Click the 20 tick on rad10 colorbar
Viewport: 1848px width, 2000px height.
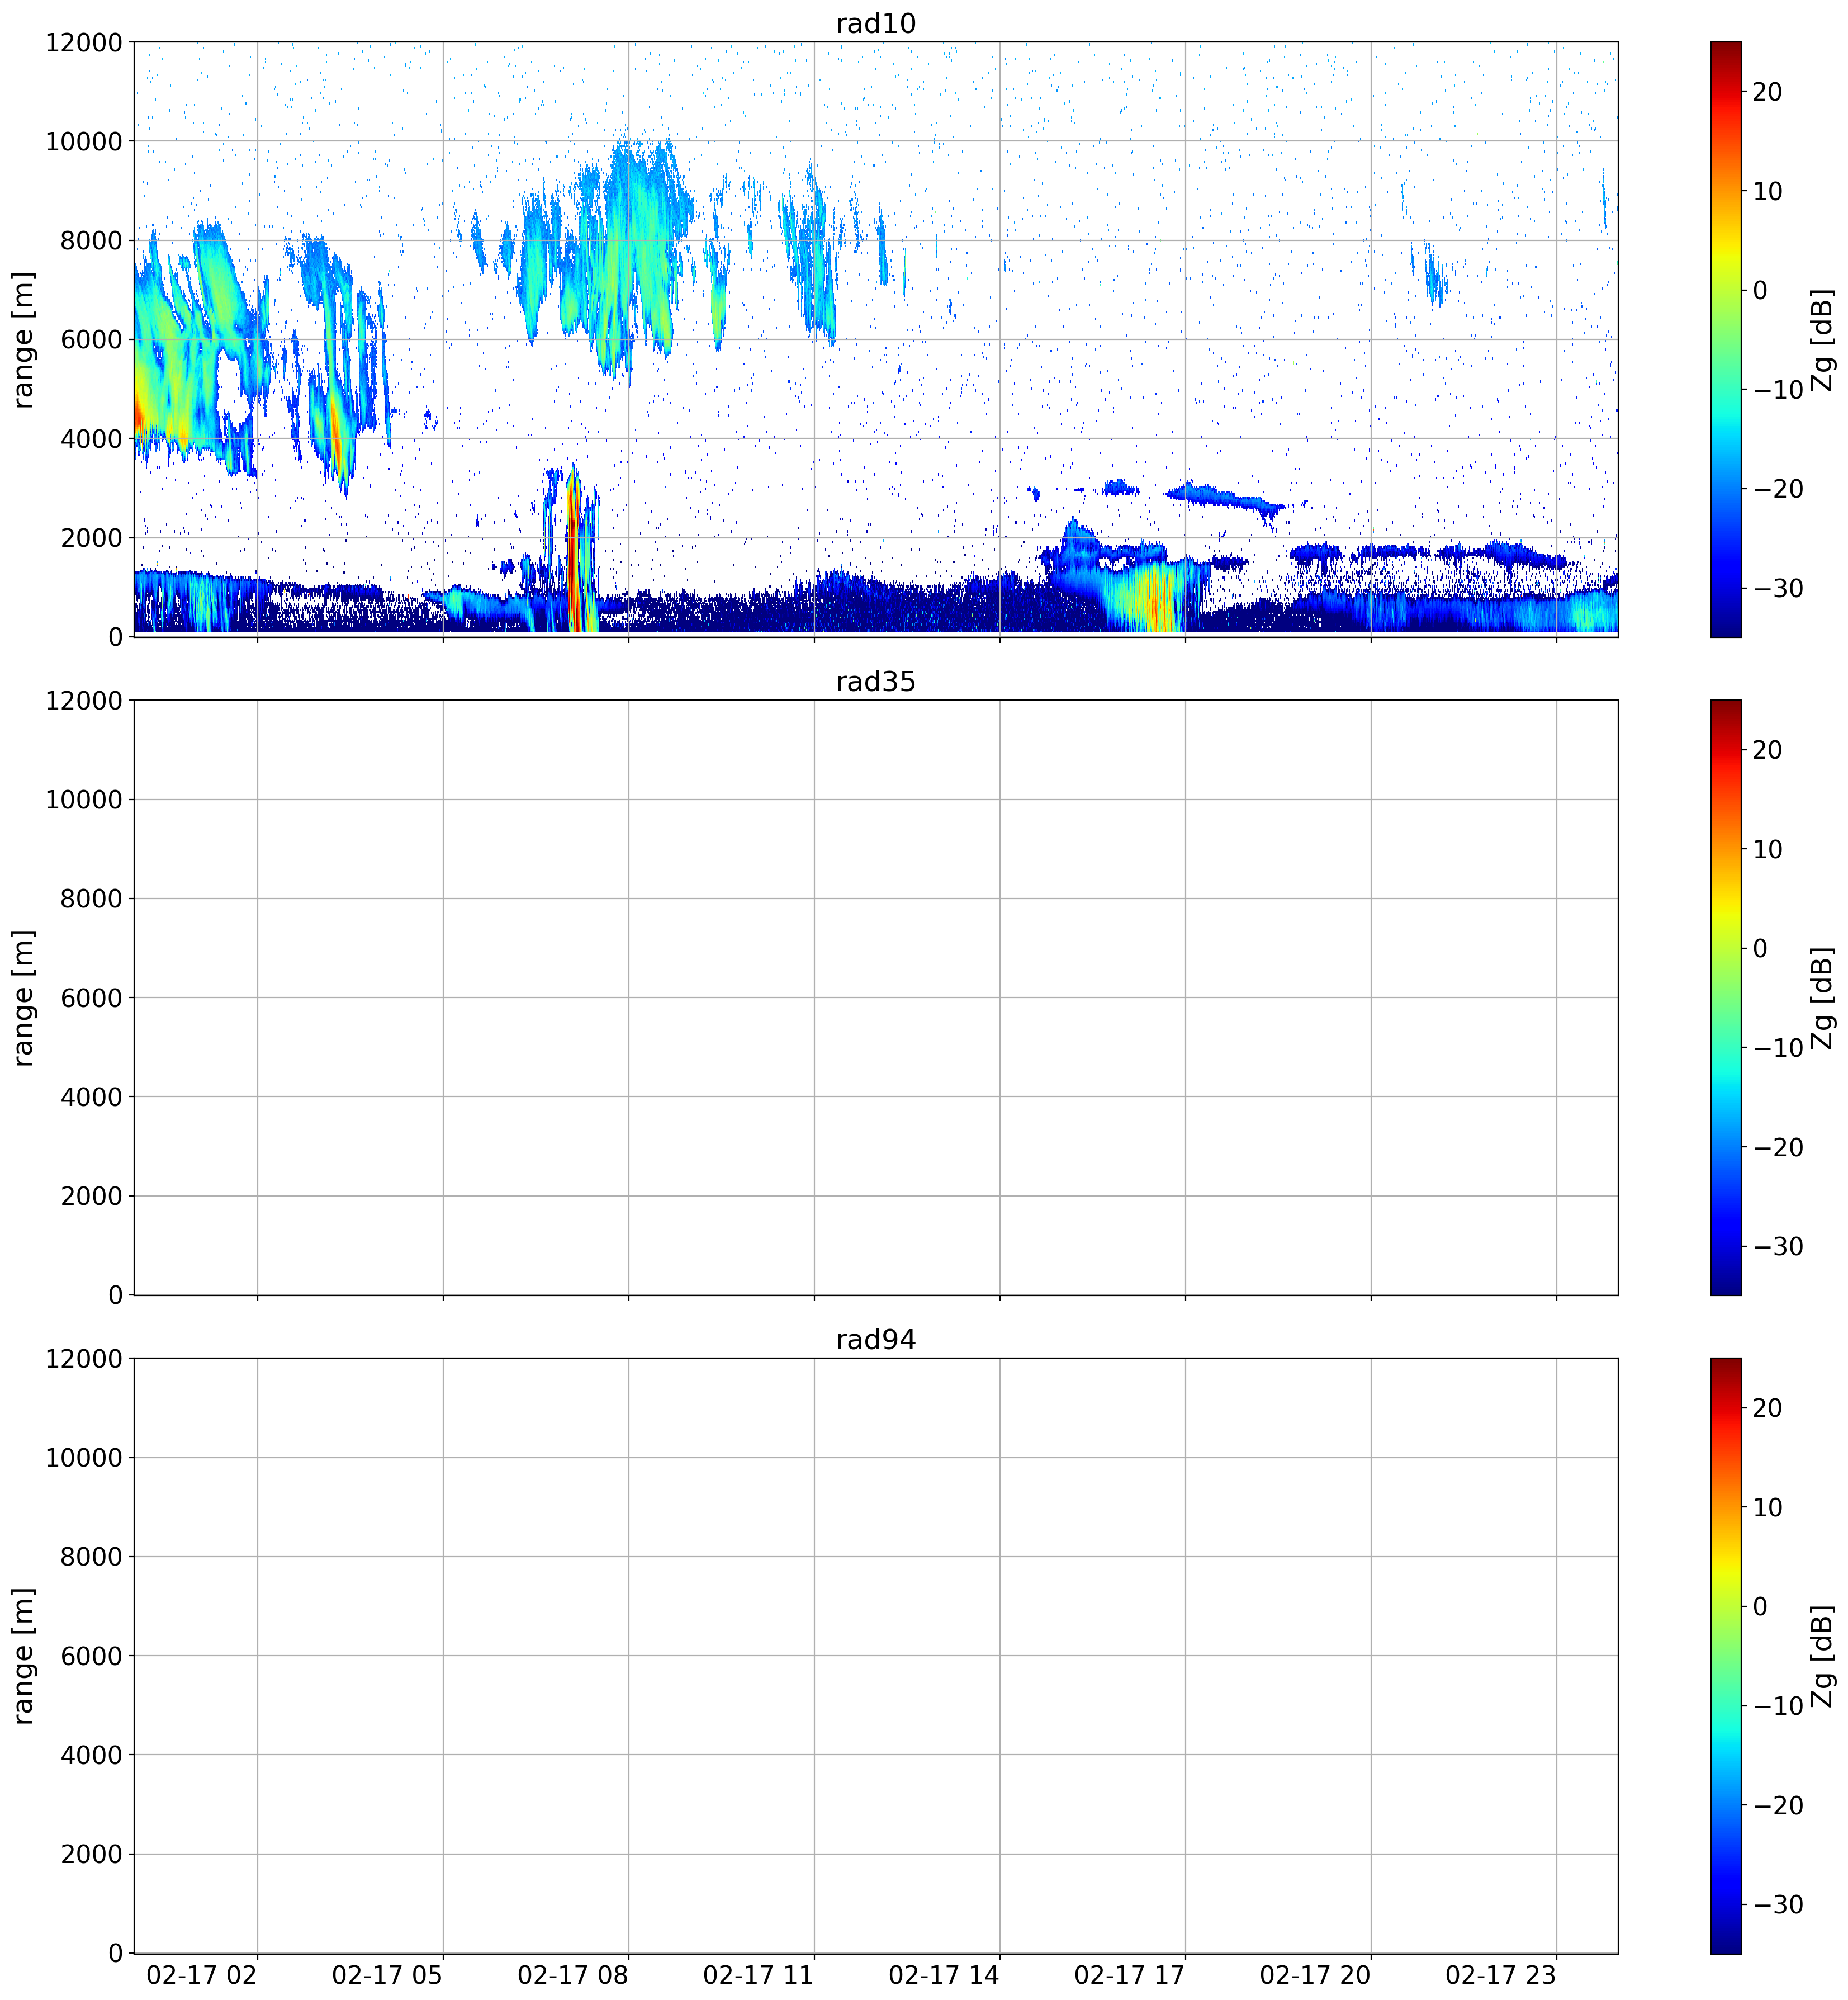click(1768, 91)
